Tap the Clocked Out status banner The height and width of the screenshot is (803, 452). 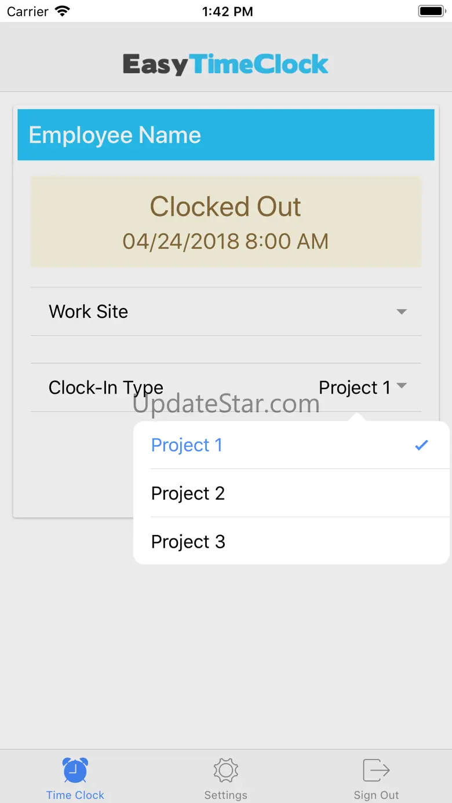coord(225,222)
